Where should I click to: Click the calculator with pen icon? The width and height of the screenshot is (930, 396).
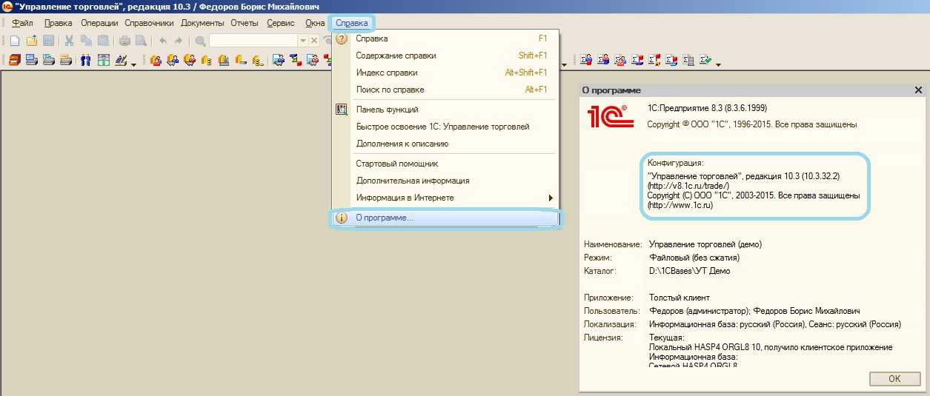pos(121,61)
